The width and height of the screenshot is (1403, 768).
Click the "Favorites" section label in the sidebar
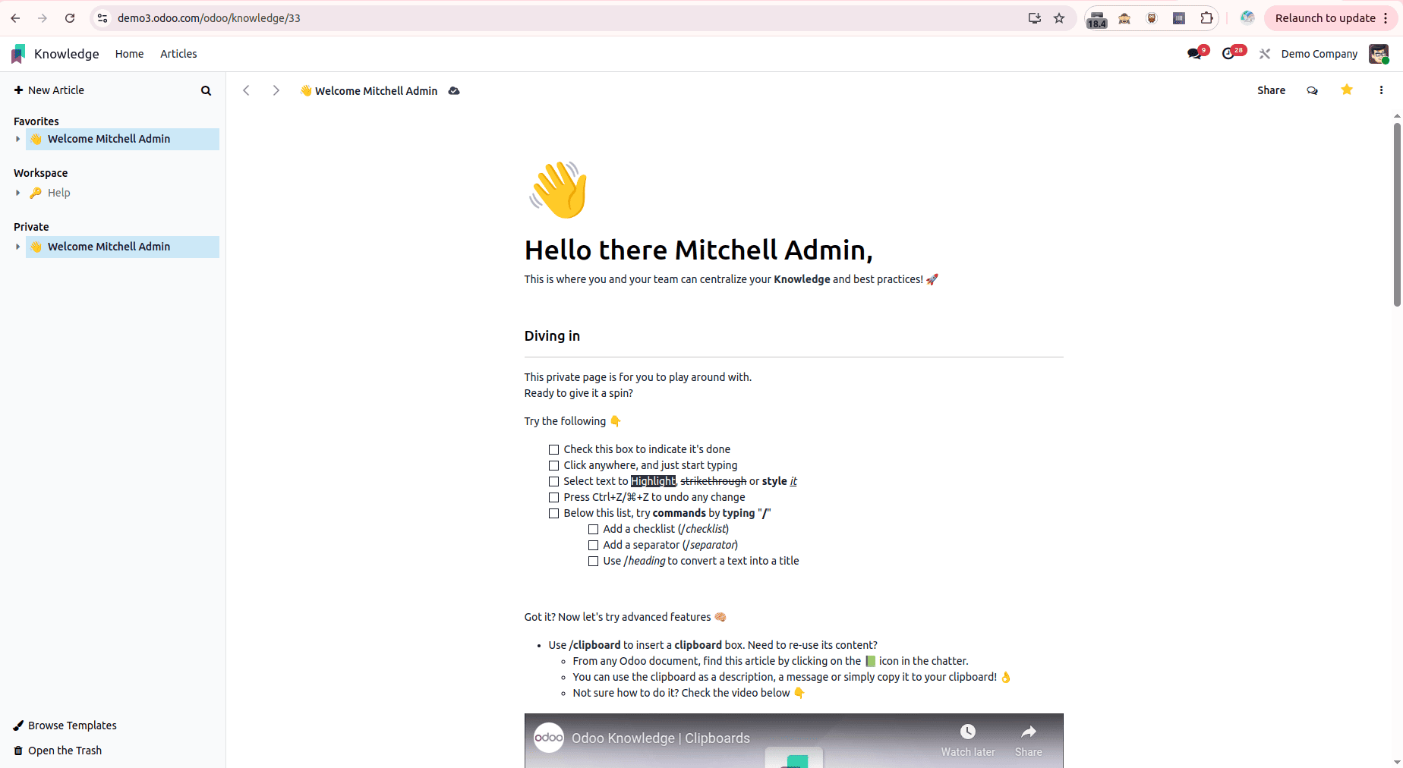pos(36,121)
